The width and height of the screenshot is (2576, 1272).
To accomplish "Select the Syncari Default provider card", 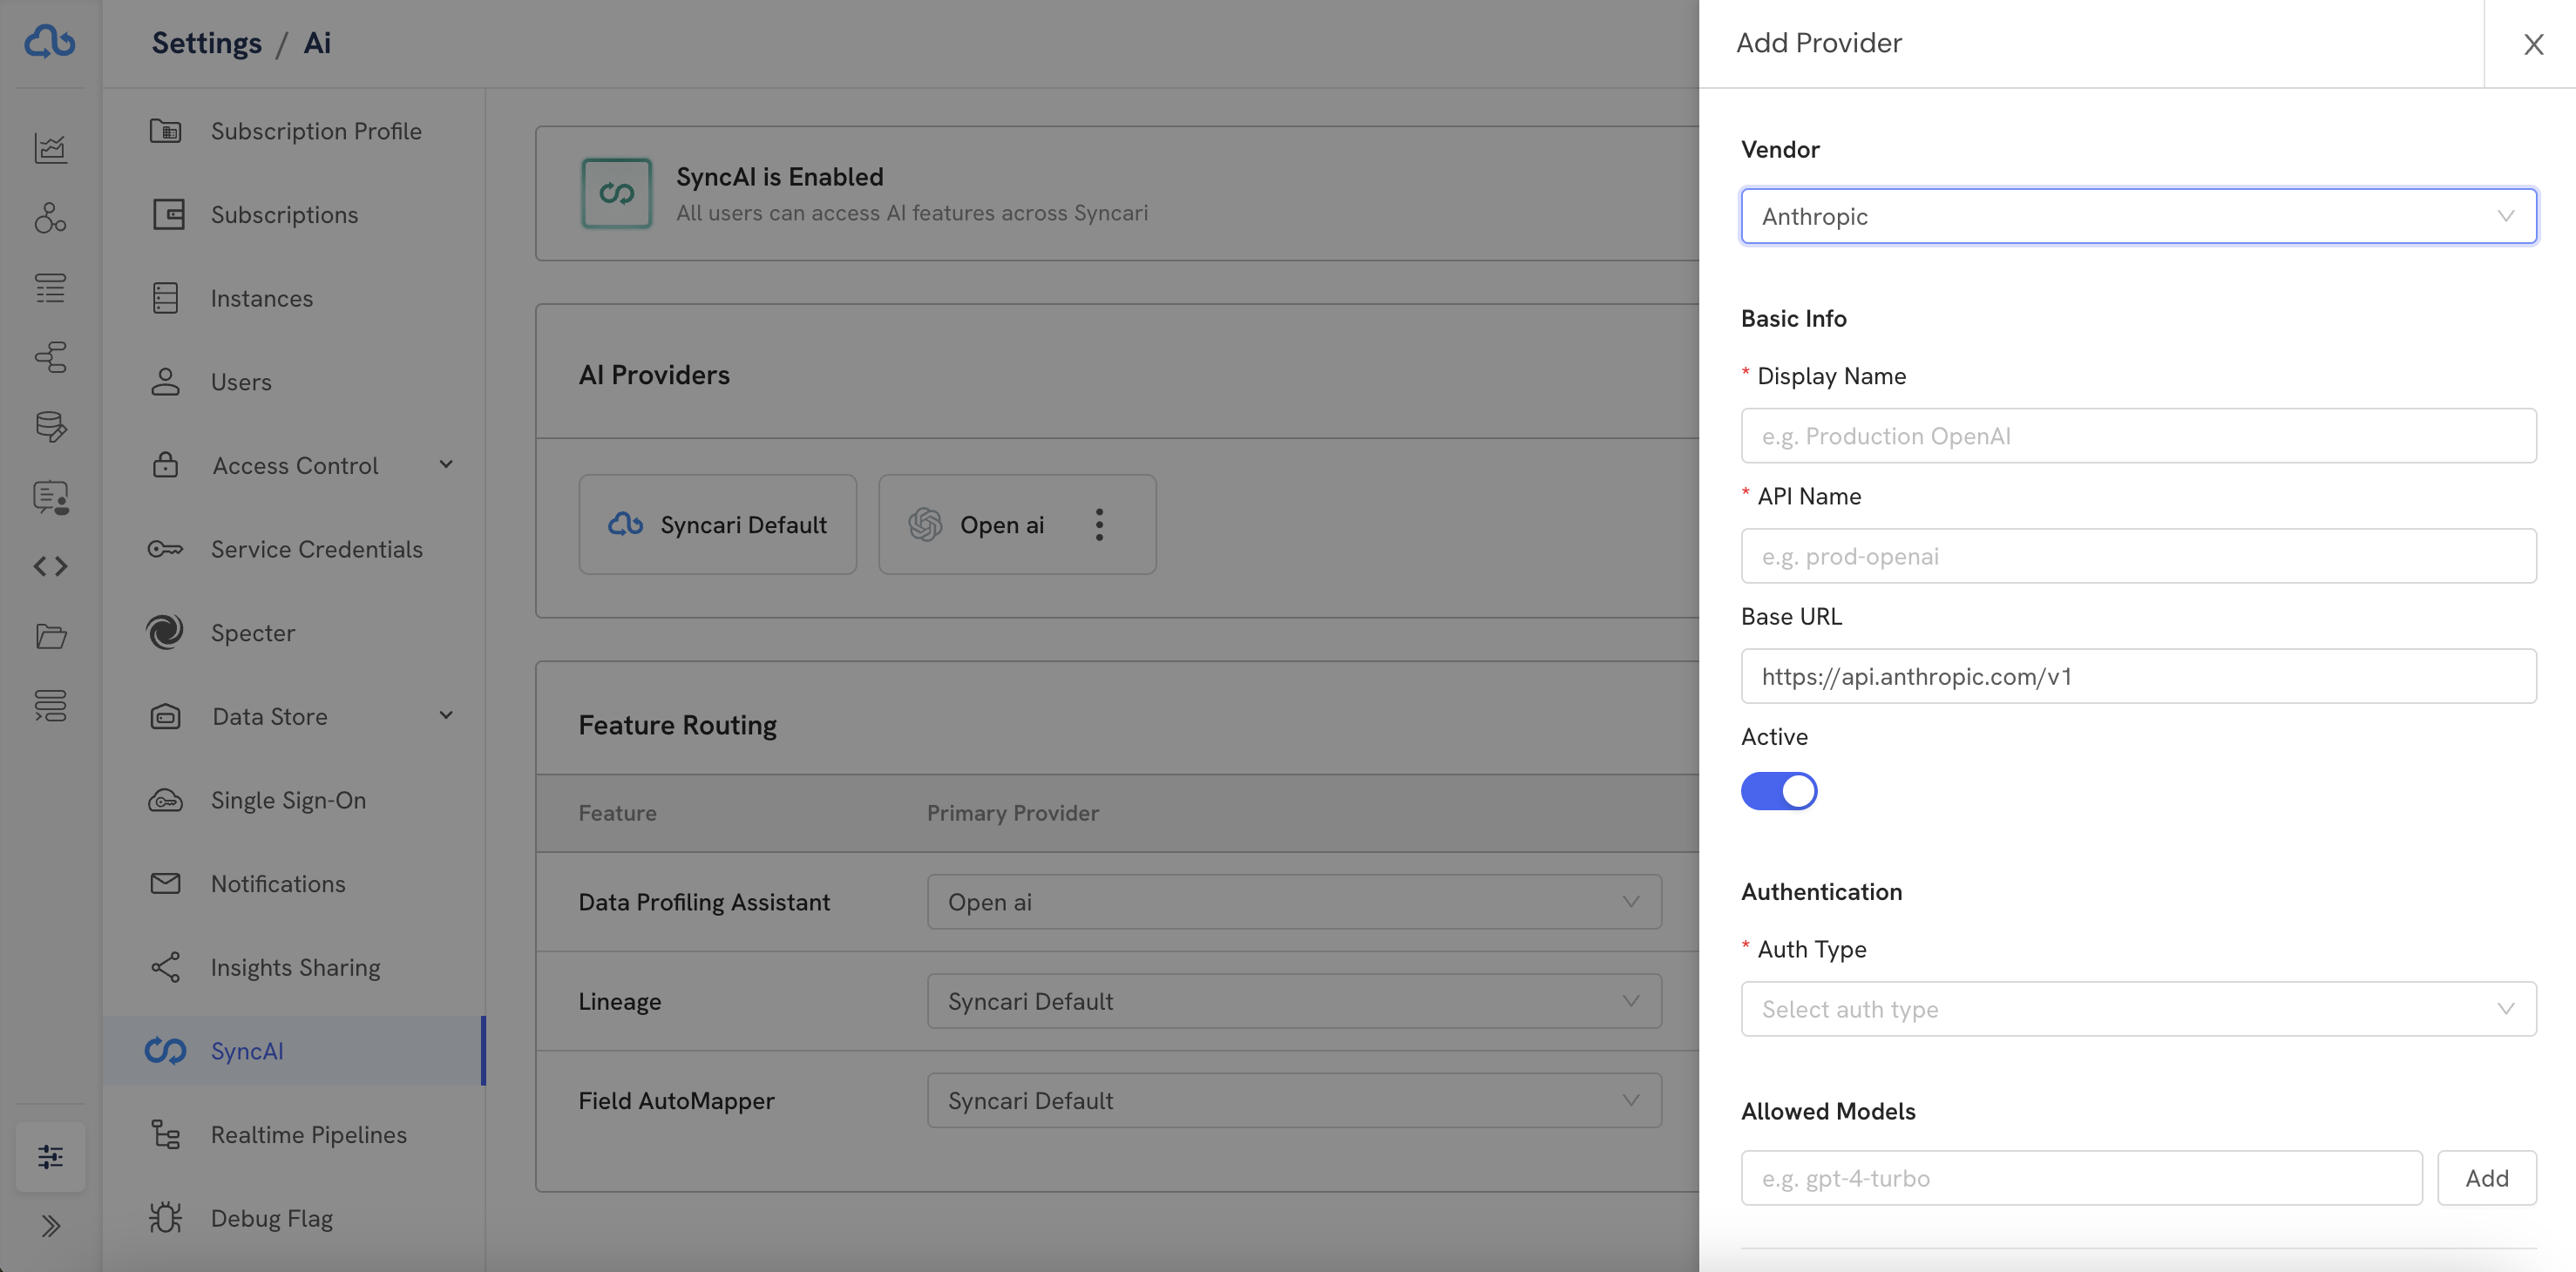I will (x=717, y=525).
